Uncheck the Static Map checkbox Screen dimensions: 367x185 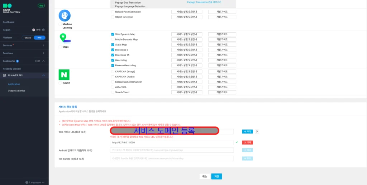113,44
